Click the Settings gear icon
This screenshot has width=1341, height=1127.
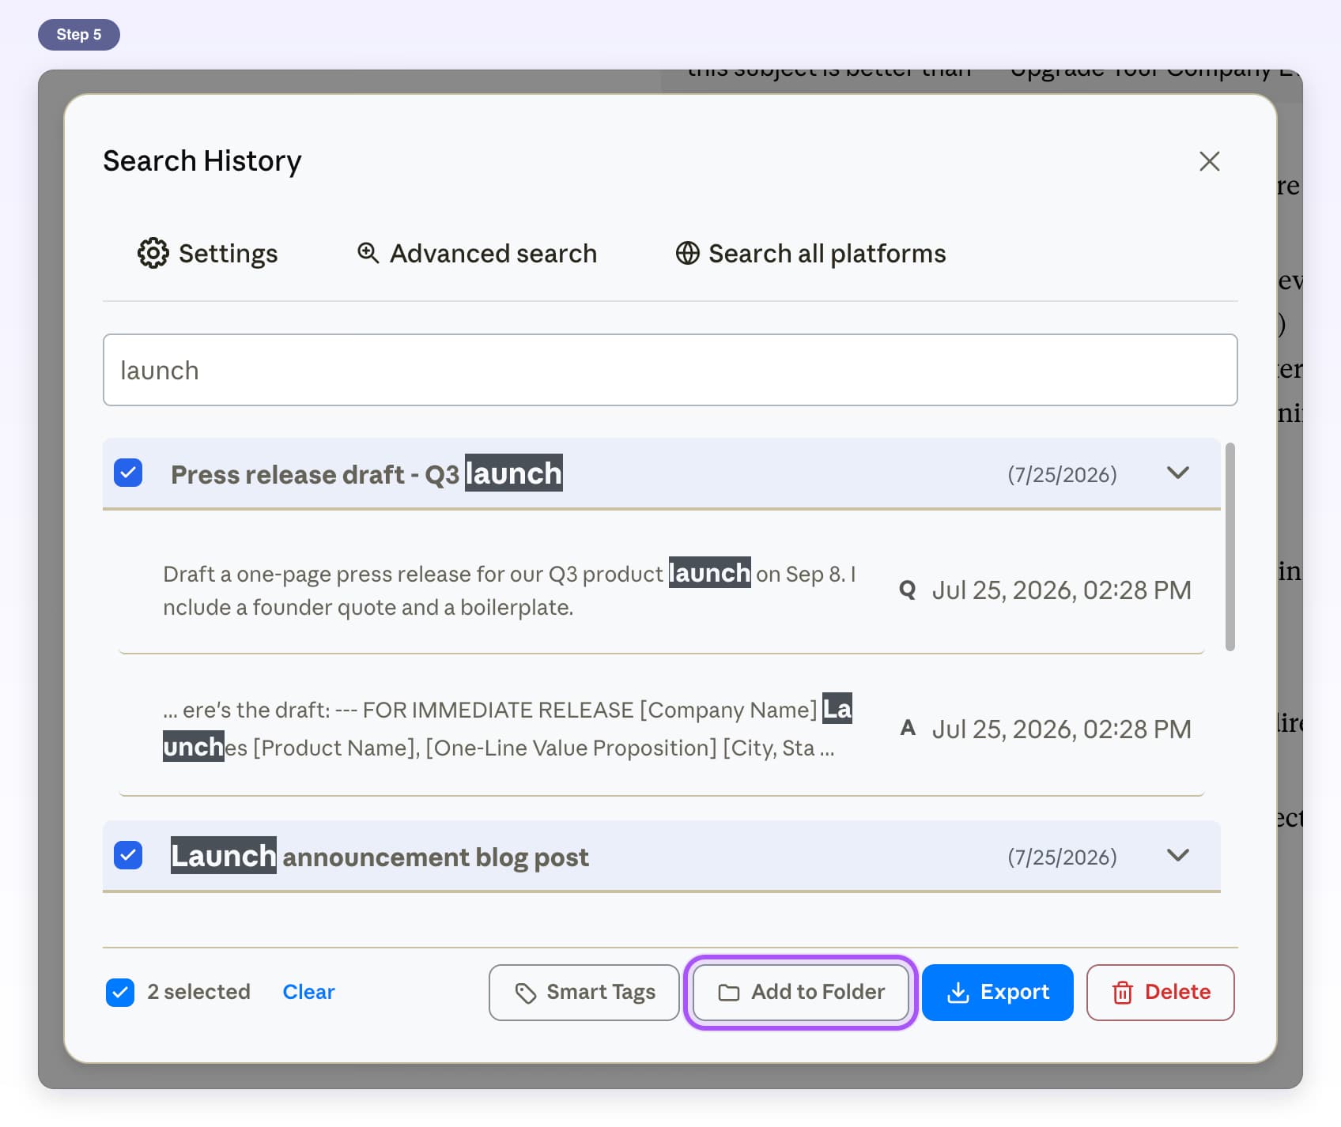[x=153, y=254]
